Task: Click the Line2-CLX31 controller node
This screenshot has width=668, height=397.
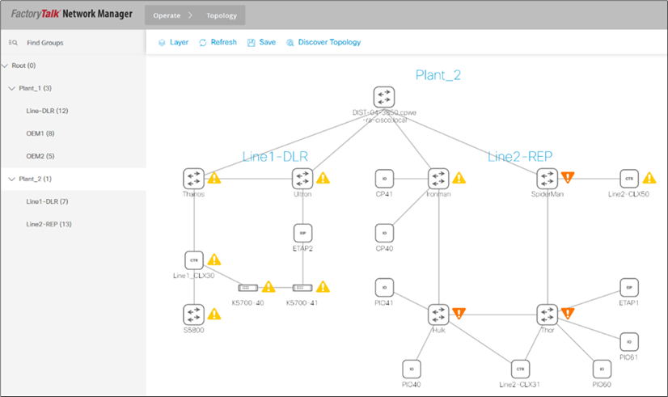Action: pos(520,369)
